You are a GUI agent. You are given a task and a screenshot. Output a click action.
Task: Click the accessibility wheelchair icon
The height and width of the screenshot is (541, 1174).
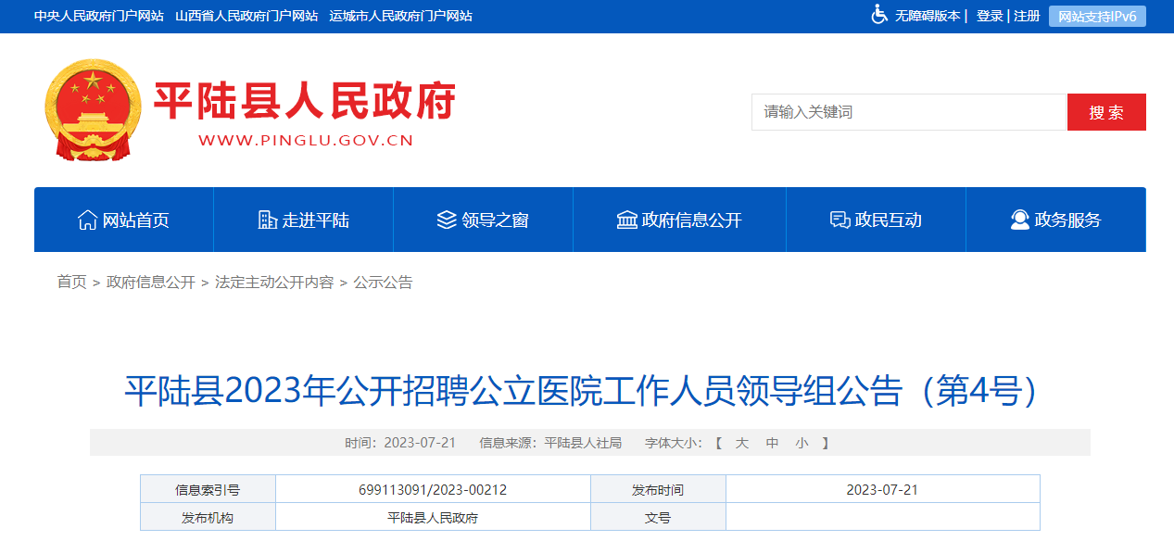point(879,15)
